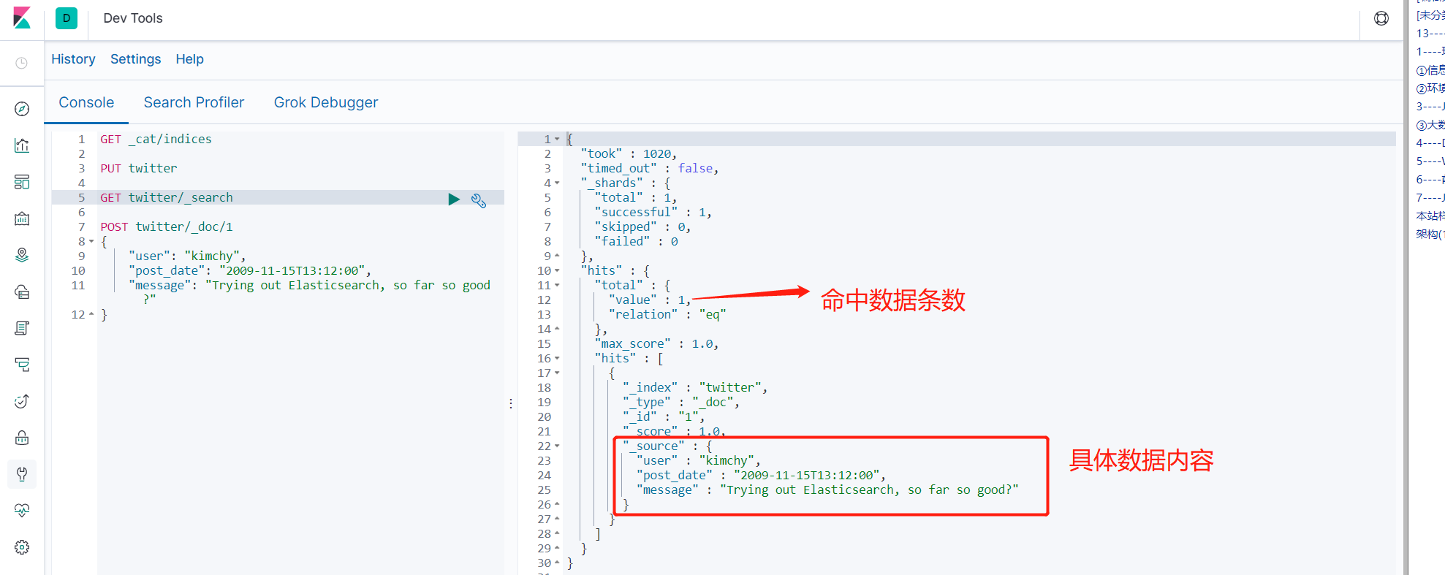
Task: Click fold marker at response line 30
Action: coord(557,563)
